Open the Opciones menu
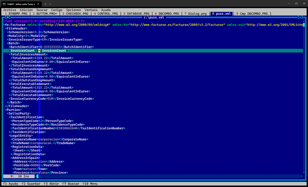 73,10
